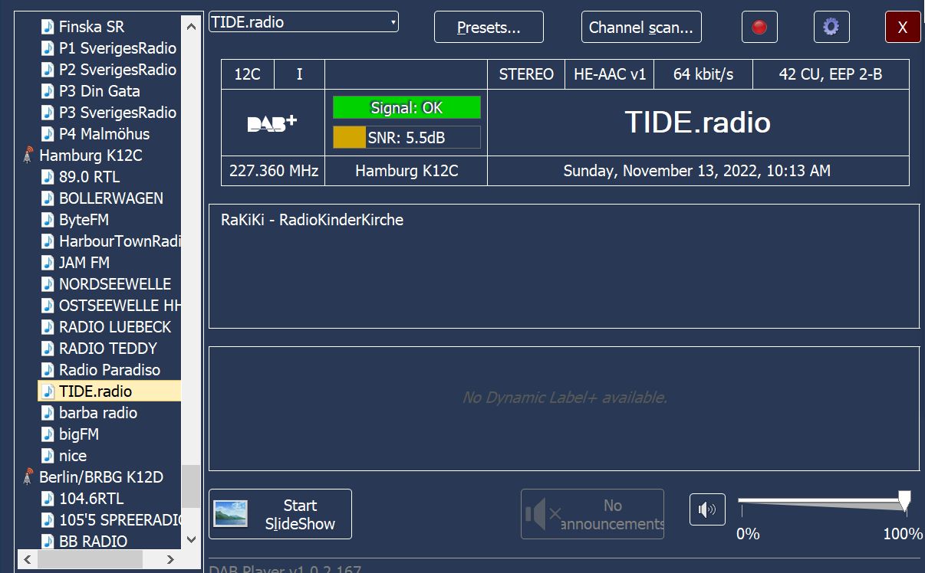Click the red record button

(759, 28)
